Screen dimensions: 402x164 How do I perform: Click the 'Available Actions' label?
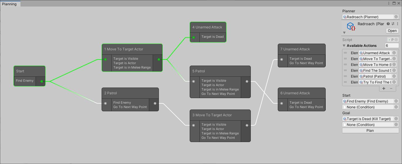[361, 46]
